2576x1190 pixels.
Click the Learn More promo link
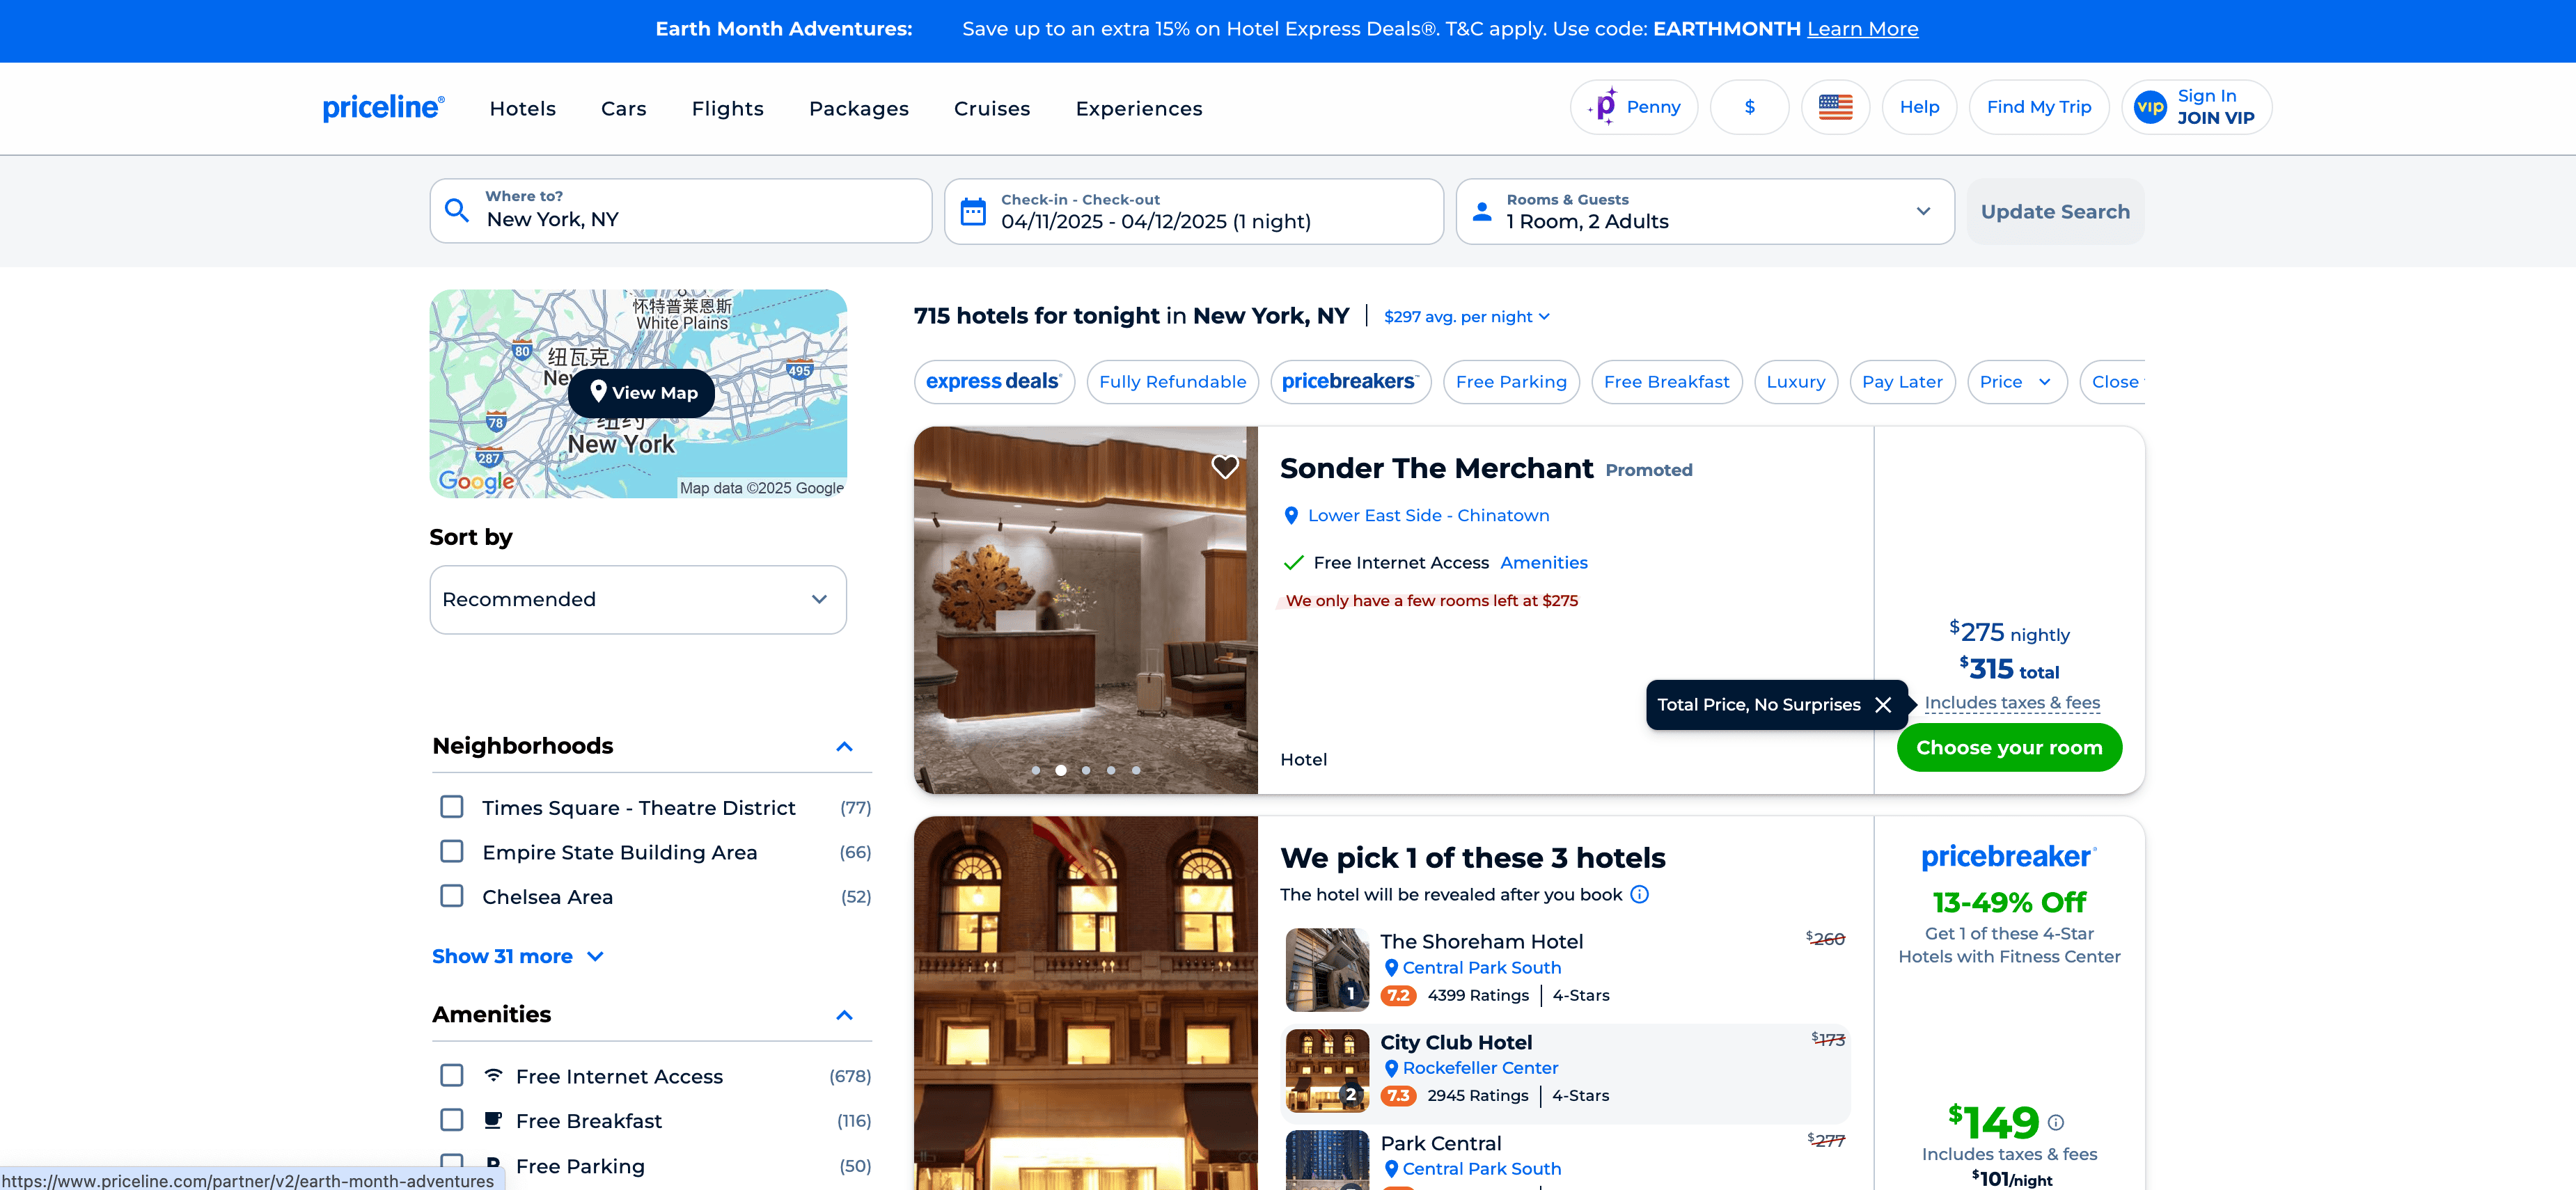click(1862, 29)
